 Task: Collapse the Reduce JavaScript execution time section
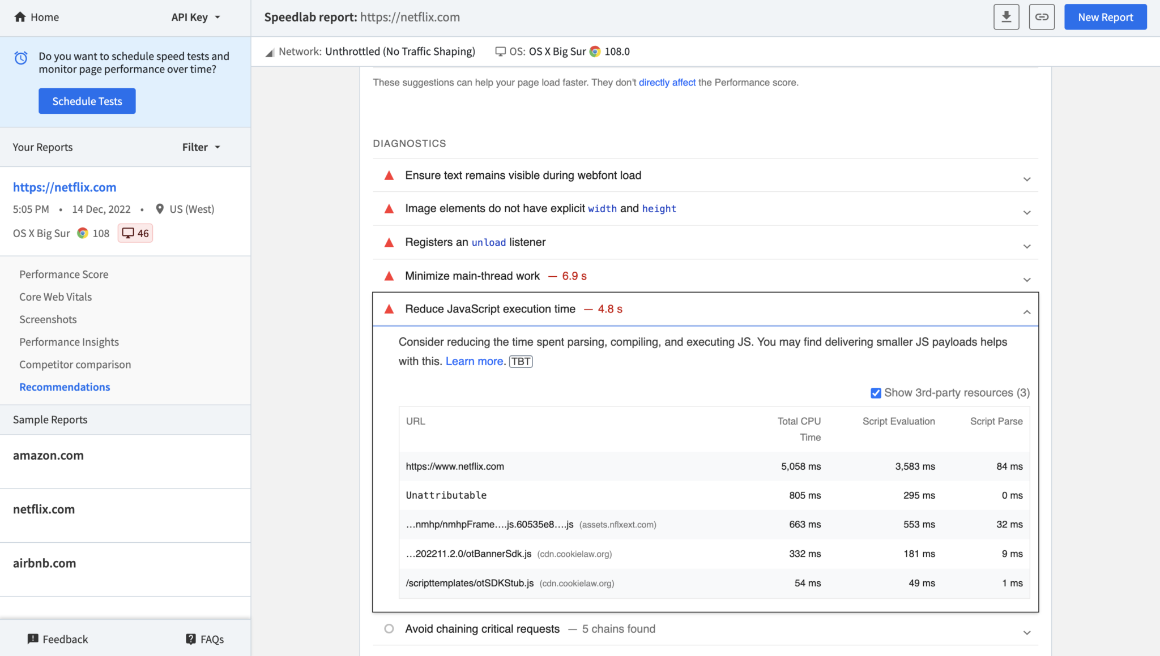1026,312
